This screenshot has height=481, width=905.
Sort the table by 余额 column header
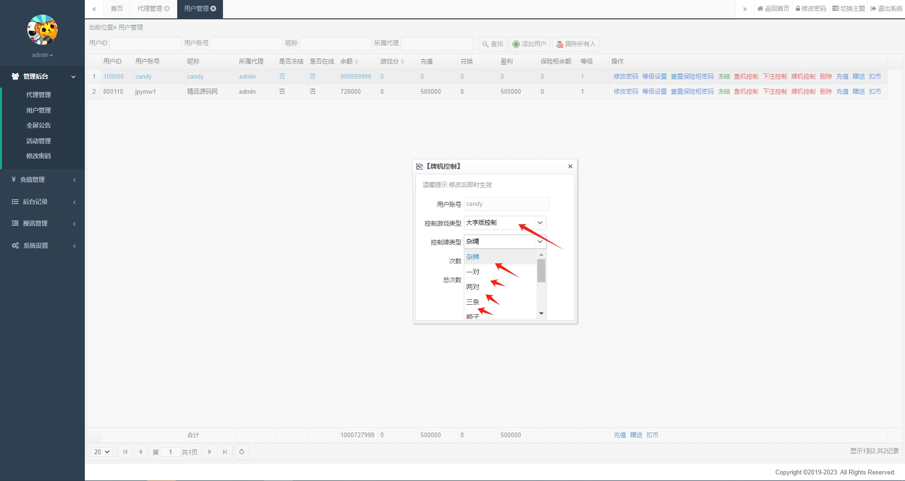(x=349, y=61)
